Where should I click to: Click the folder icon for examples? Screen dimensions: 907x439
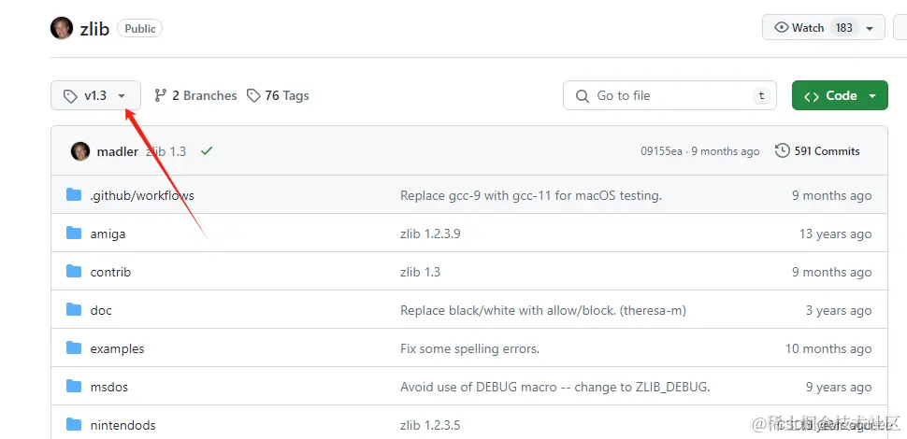tap(74, 347)
